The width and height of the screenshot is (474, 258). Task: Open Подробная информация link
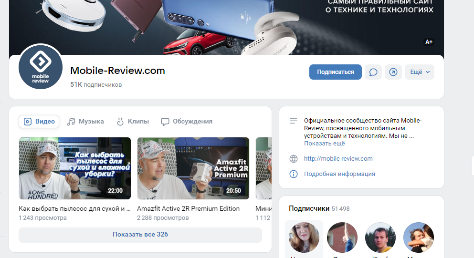(339, 174)
